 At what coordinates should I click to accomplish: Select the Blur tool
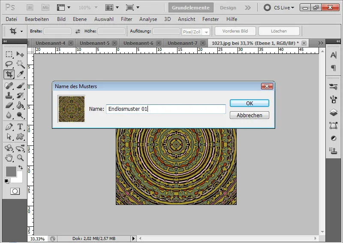click(9, 115)
